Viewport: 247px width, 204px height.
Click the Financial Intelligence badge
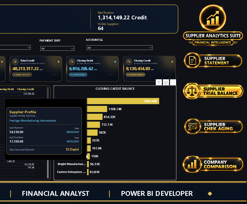tap(213, 43)
